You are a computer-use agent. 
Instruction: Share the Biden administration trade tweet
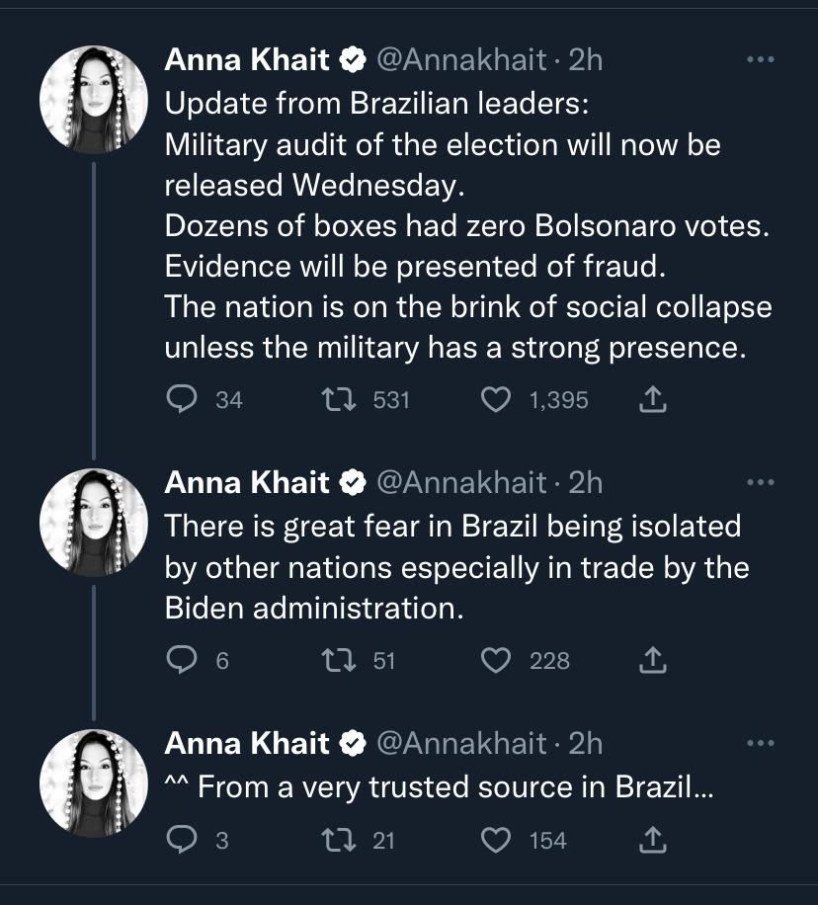tap(652, 660)
